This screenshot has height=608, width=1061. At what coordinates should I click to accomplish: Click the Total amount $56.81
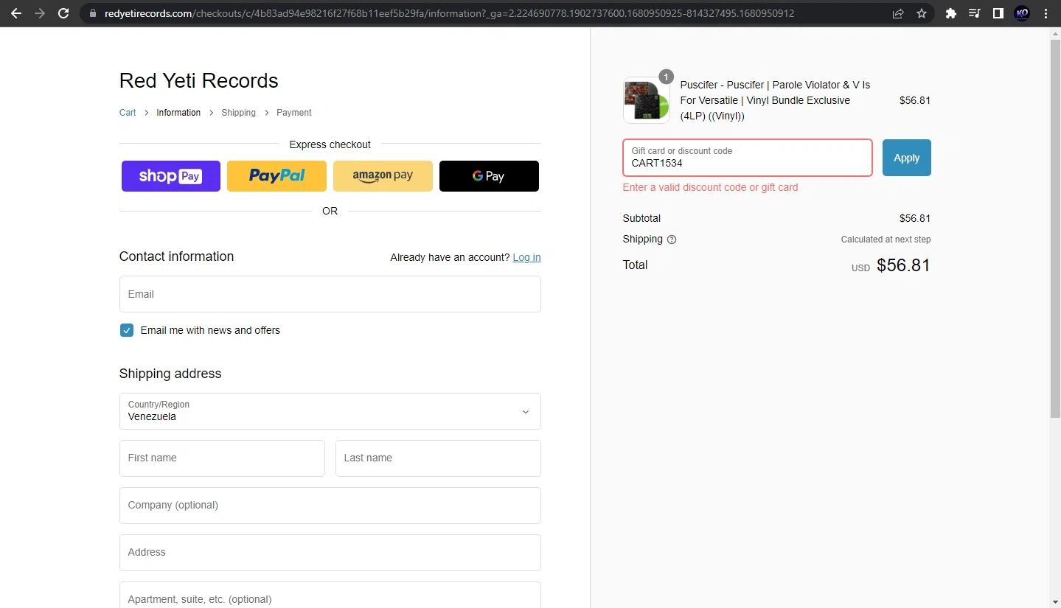point(903,265)
